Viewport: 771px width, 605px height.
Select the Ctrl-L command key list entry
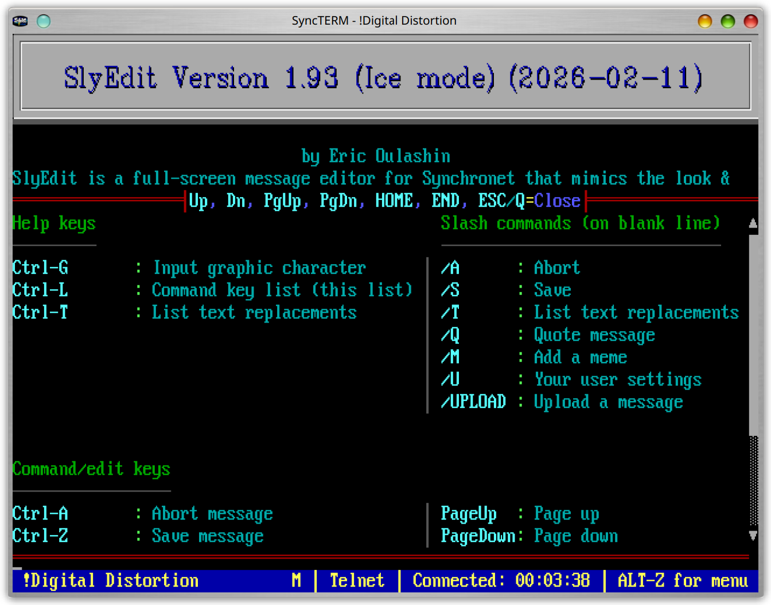click(212, 290)
